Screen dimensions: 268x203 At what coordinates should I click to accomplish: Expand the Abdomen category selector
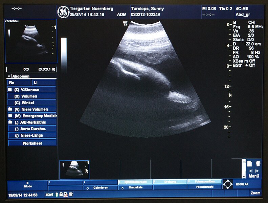pyautogui.click(x=9, y=76)
